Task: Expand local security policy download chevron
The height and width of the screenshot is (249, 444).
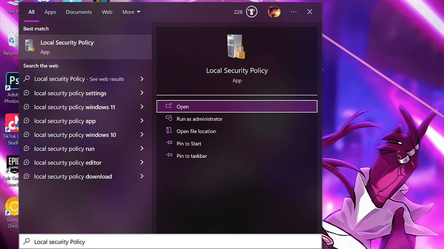Action: pyautogui.click(x=142, y=176)
